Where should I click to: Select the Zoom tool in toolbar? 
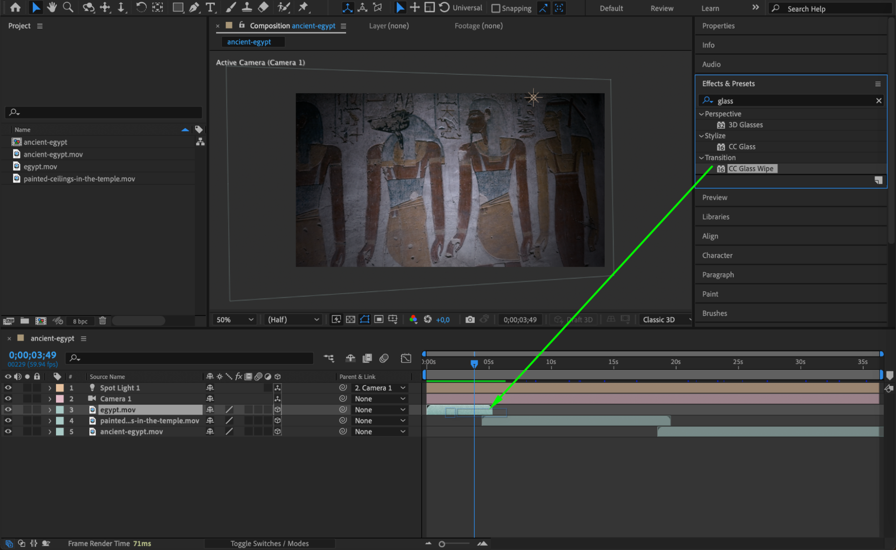[68, 7]
